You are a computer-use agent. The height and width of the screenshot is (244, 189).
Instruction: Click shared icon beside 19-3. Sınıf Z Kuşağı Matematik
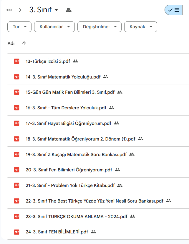pos(132,154)
